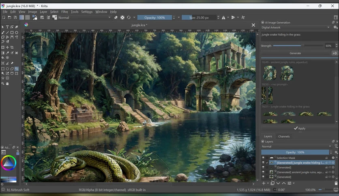Select the Elliptical Selection tool
The width and height of the screenshot is (339, 196).
tap(7, 69)
